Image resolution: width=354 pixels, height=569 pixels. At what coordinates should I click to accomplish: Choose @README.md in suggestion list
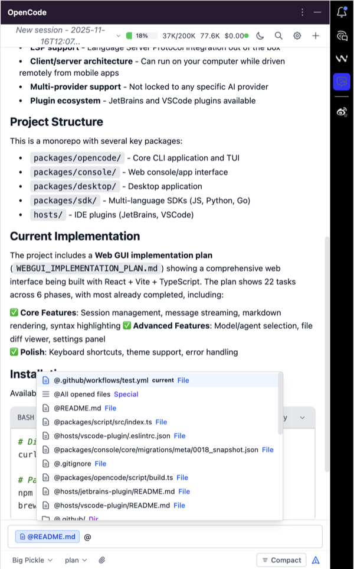click(159, 408)
